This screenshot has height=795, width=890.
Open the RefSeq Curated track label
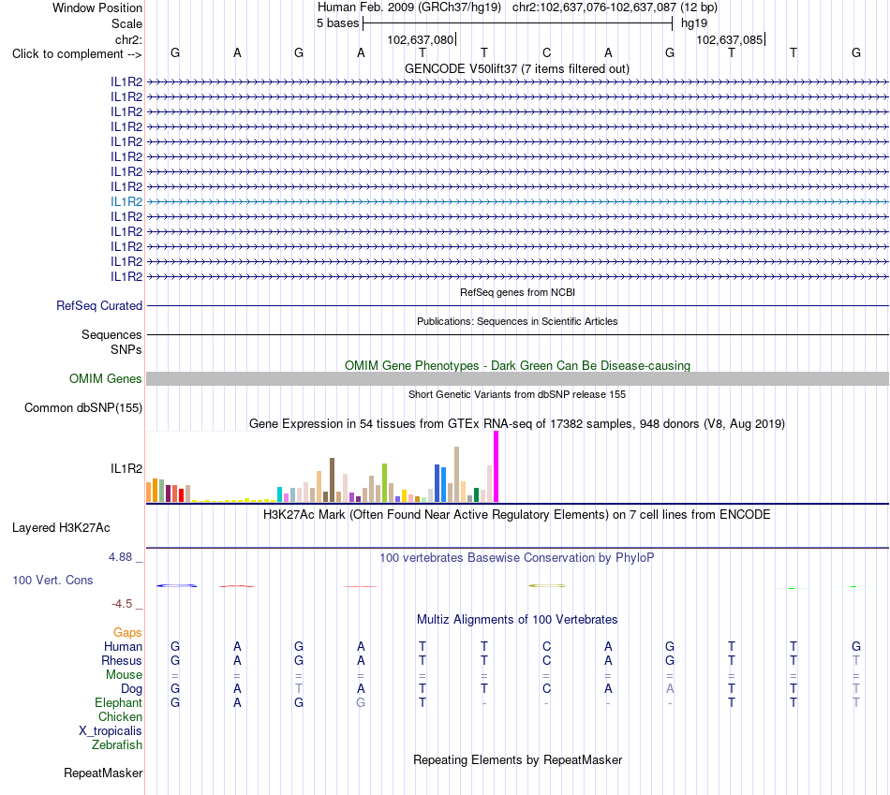[98, 305]
